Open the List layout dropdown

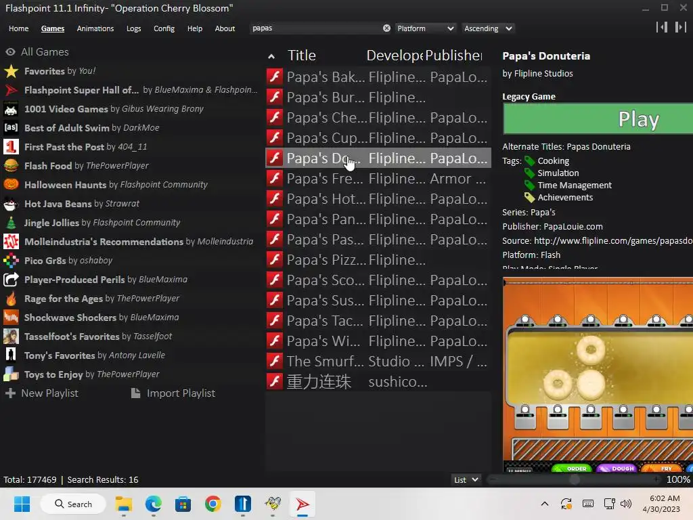[x=466, y=480]
